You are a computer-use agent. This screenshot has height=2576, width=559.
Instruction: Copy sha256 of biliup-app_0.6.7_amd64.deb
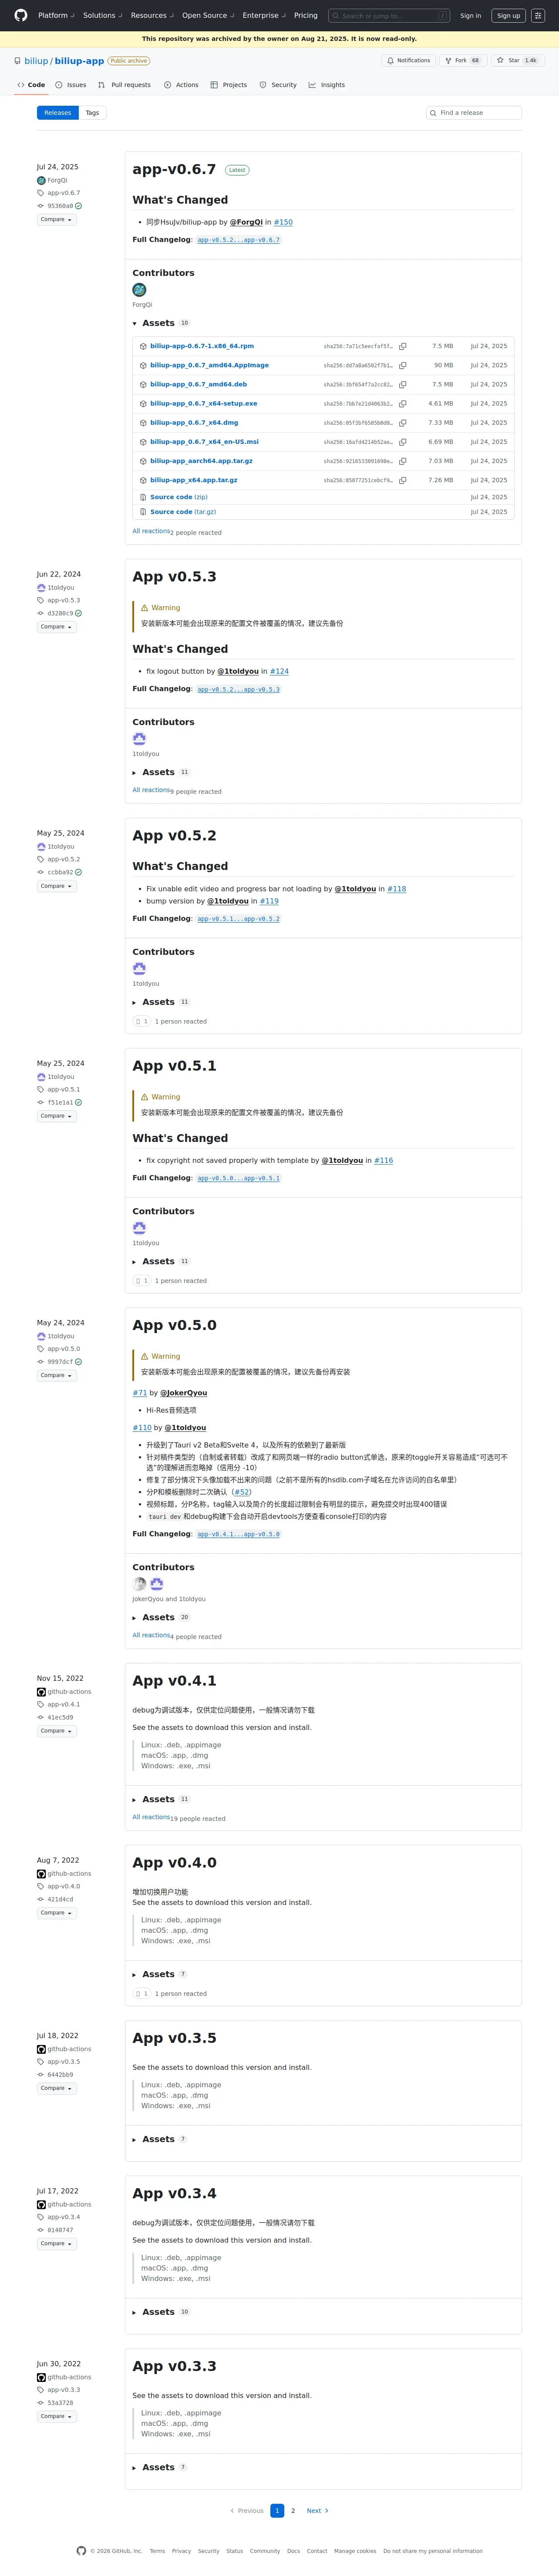[403, 384]
